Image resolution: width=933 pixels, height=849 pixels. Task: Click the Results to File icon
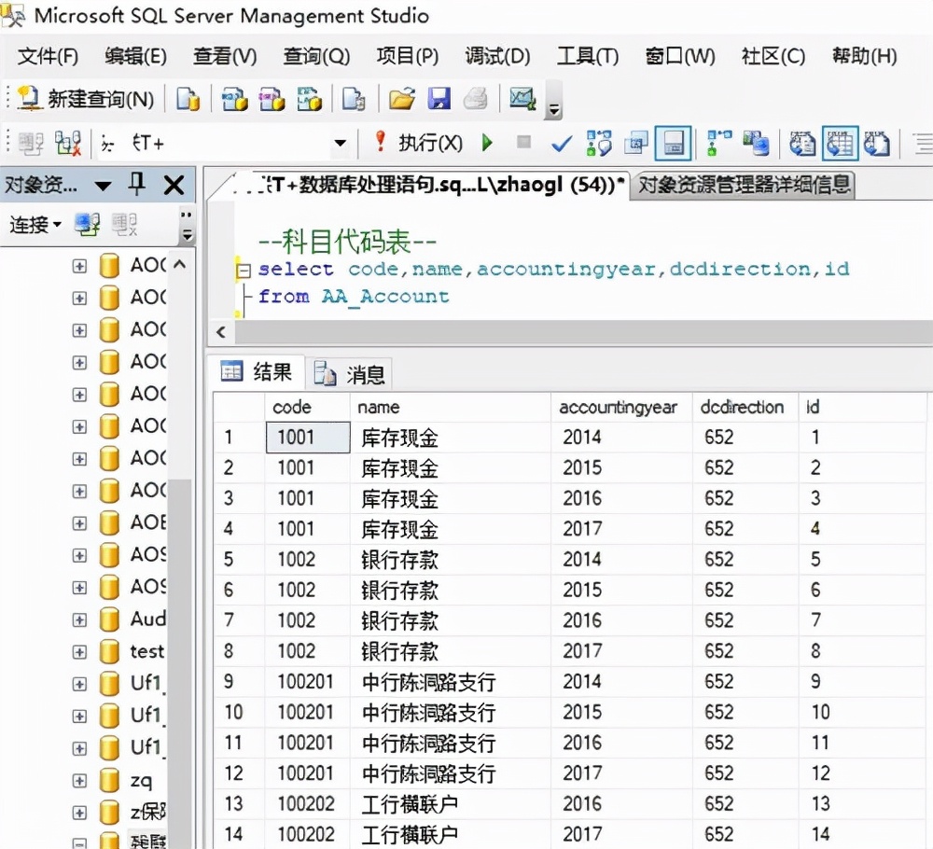(x=875, y=143)
